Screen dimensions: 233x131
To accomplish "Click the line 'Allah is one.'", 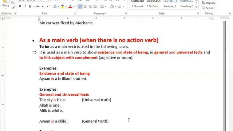I will click(x=50, y=105).
